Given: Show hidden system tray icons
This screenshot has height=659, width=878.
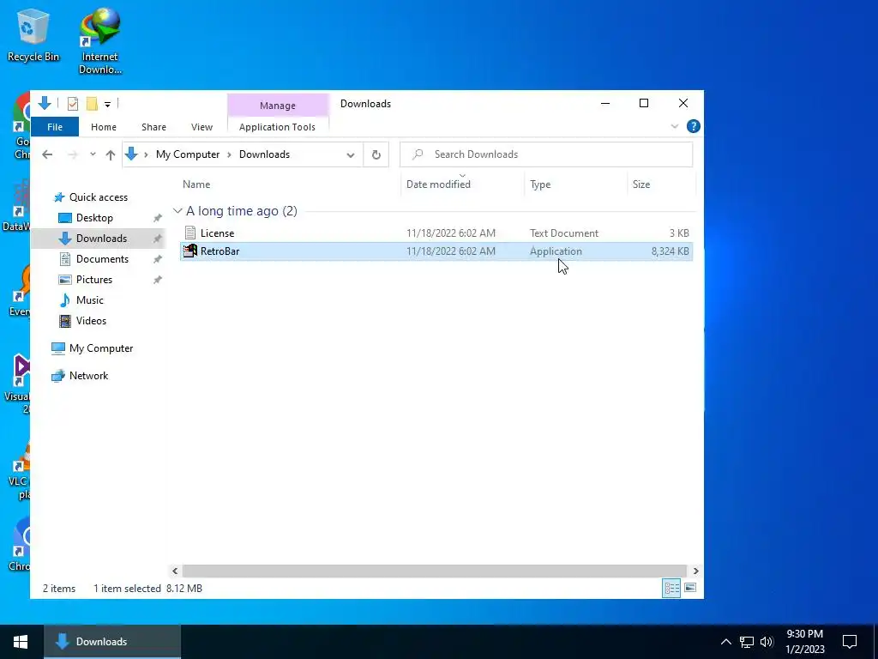Looking at the screenshot, I should tap(725, 642).
